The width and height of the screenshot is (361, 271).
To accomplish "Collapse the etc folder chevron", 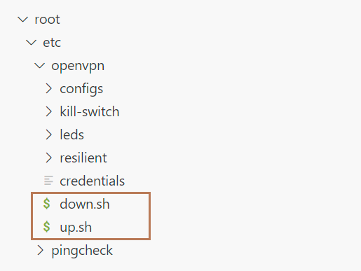I will [32, 43].
